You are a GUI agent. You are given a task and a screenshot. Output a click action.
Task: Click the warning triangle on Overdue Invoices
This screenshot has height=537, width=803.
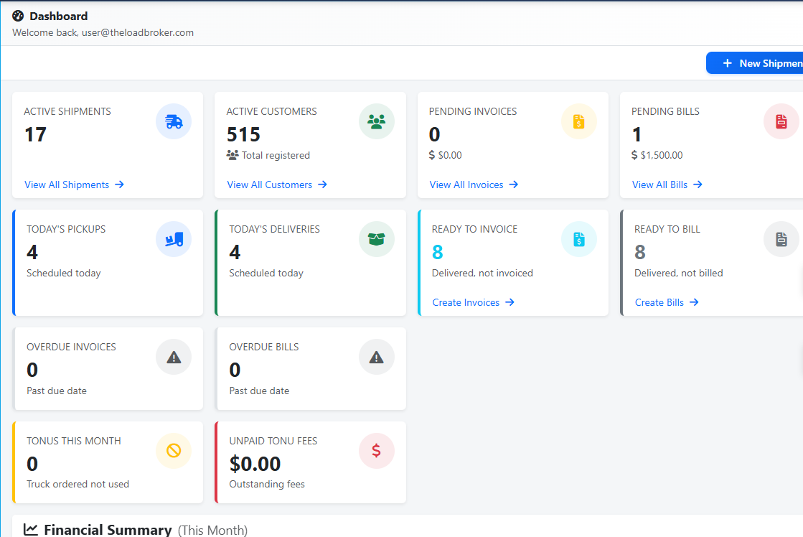tap(173, 356)
